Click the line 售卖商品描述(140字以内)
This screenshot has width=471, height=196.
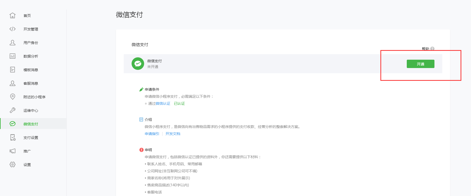[x=168, y=185]
